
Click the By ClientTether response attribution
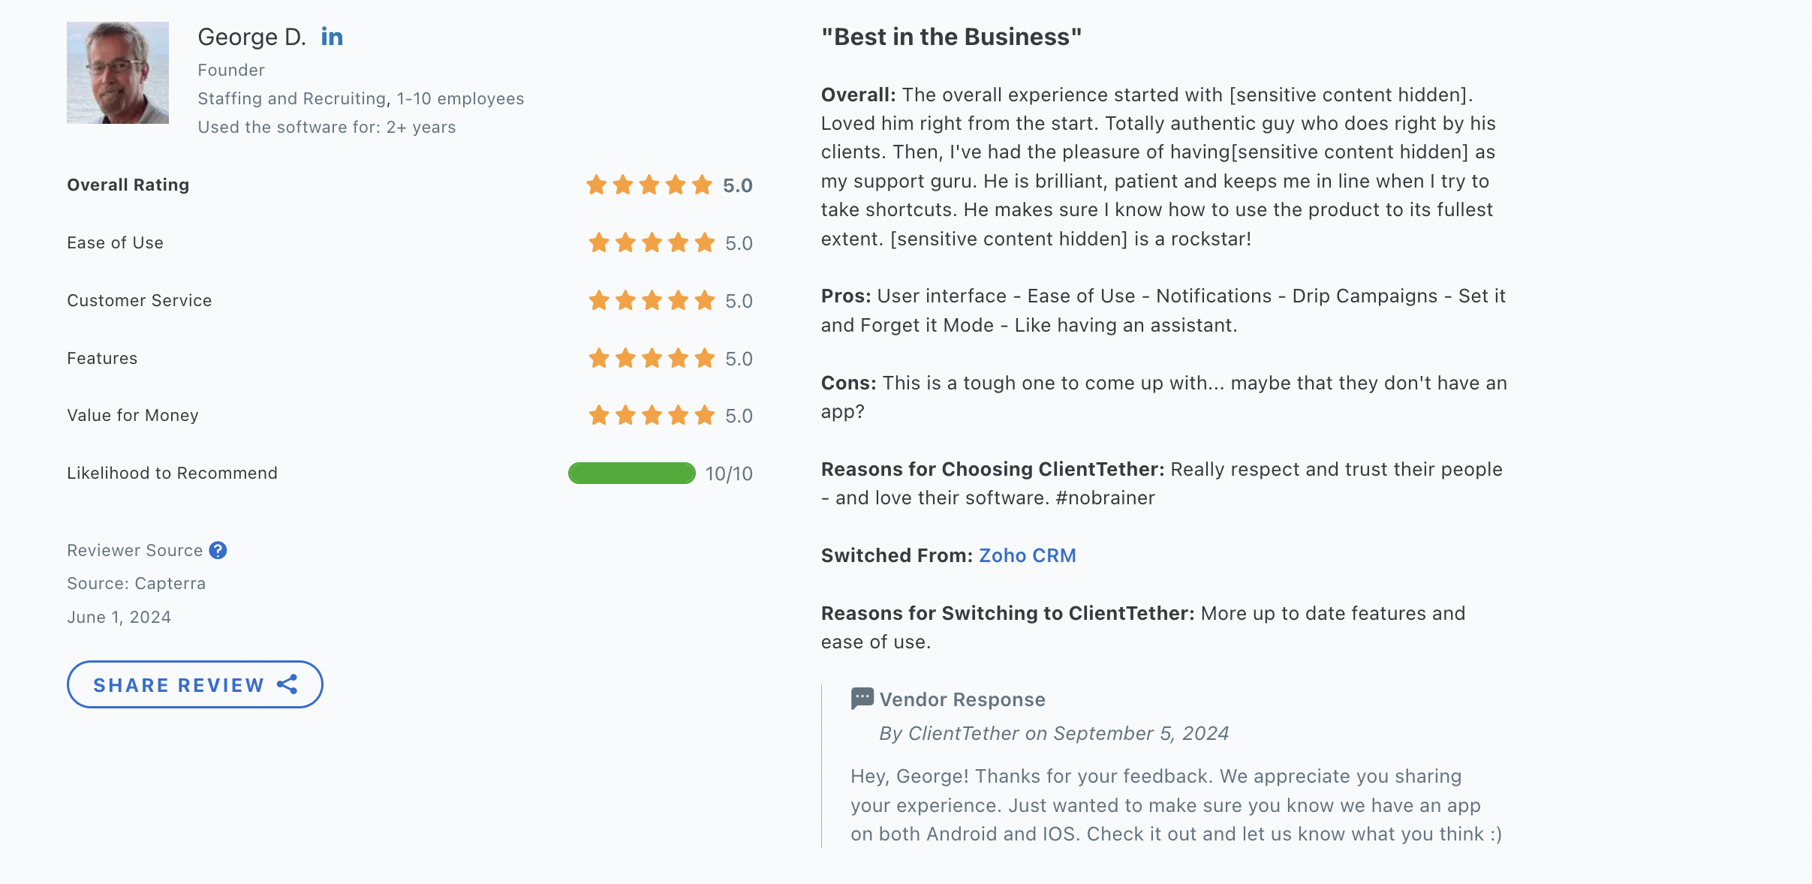[x=1053, y=733]
